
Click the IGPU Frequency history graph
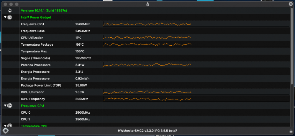196,99
